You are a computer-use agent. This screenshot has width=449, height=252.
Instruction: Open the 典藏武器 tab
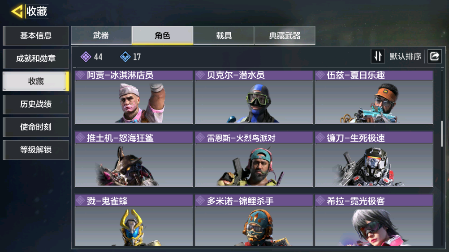[x=285, y=35]
